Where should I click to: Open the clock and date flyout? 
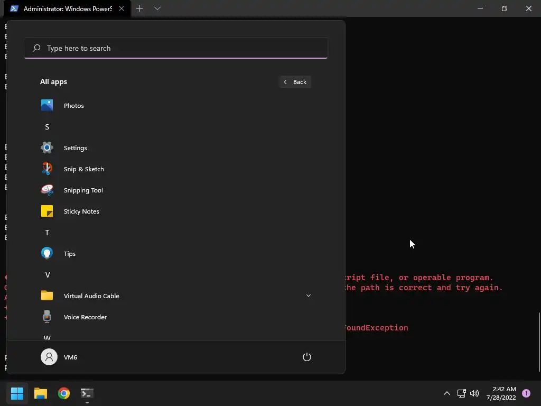[501, 393]
